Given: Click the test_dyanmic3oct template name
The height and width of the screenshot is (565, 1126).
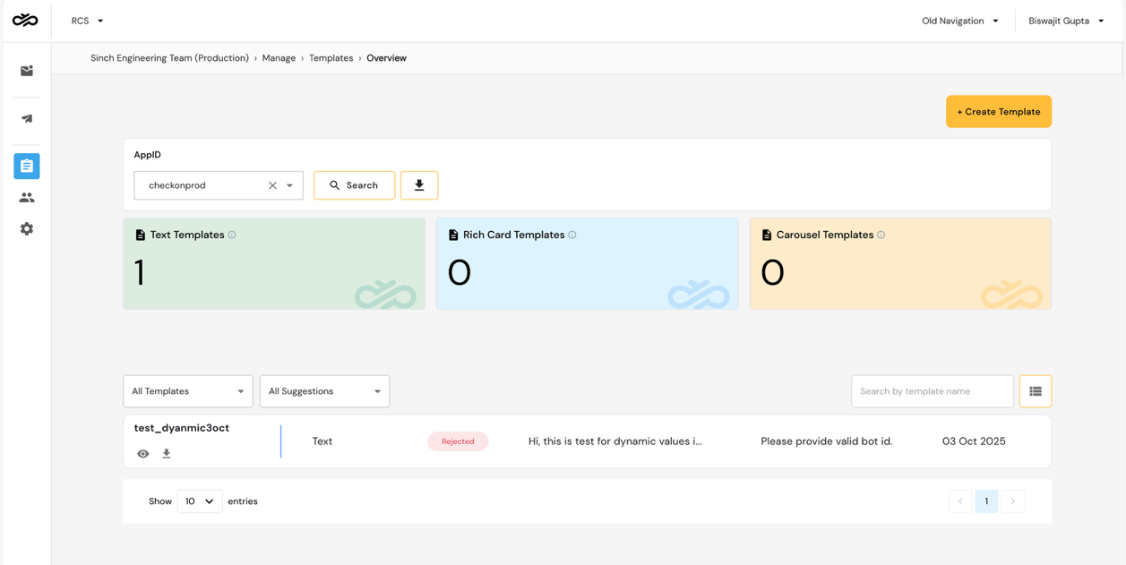Looking at the screenshot, I should point(182,428).
